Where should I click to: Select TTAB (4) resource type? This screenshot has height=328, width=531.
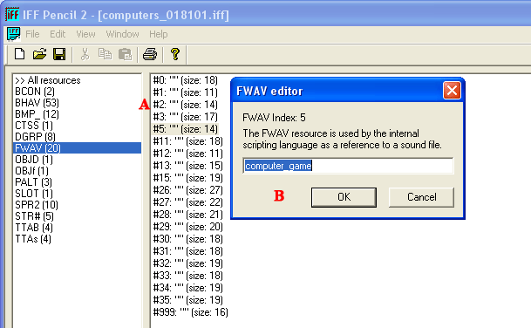[x=78, y=228]
